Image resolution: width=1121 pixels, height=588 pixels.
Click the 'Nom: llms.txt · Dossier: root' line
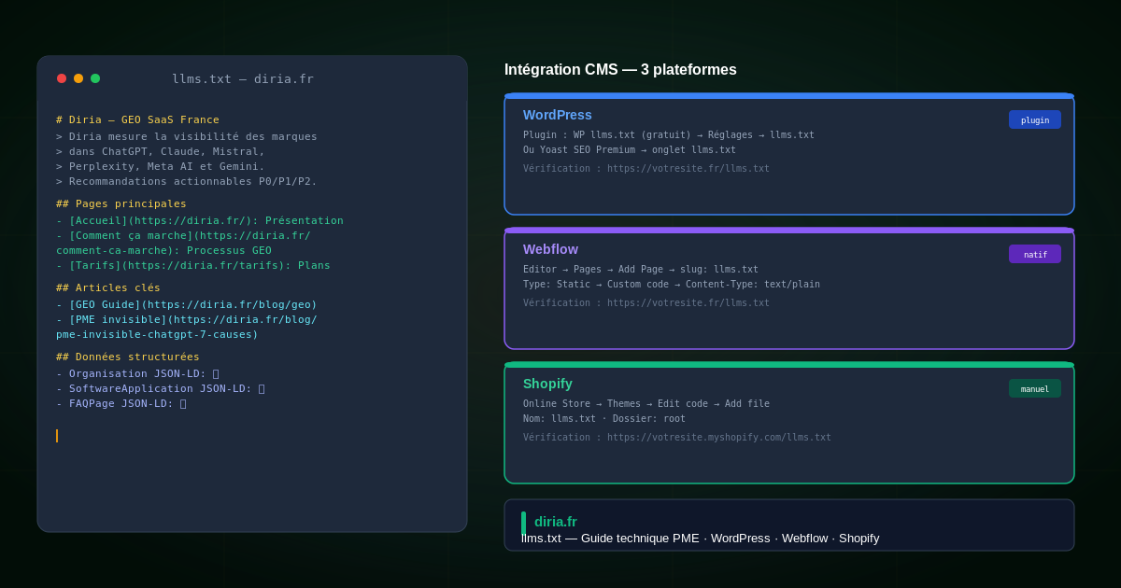point(604,418)
